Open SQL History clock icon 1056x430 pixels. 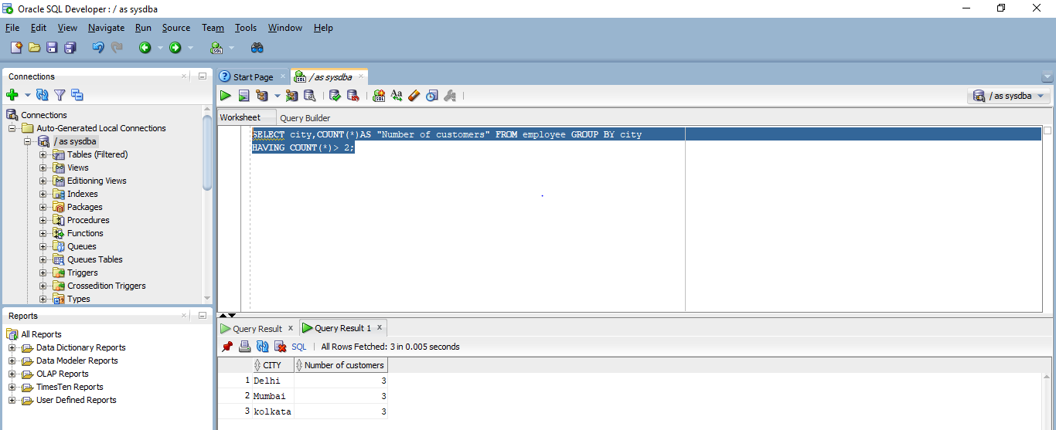click(432, 96)
